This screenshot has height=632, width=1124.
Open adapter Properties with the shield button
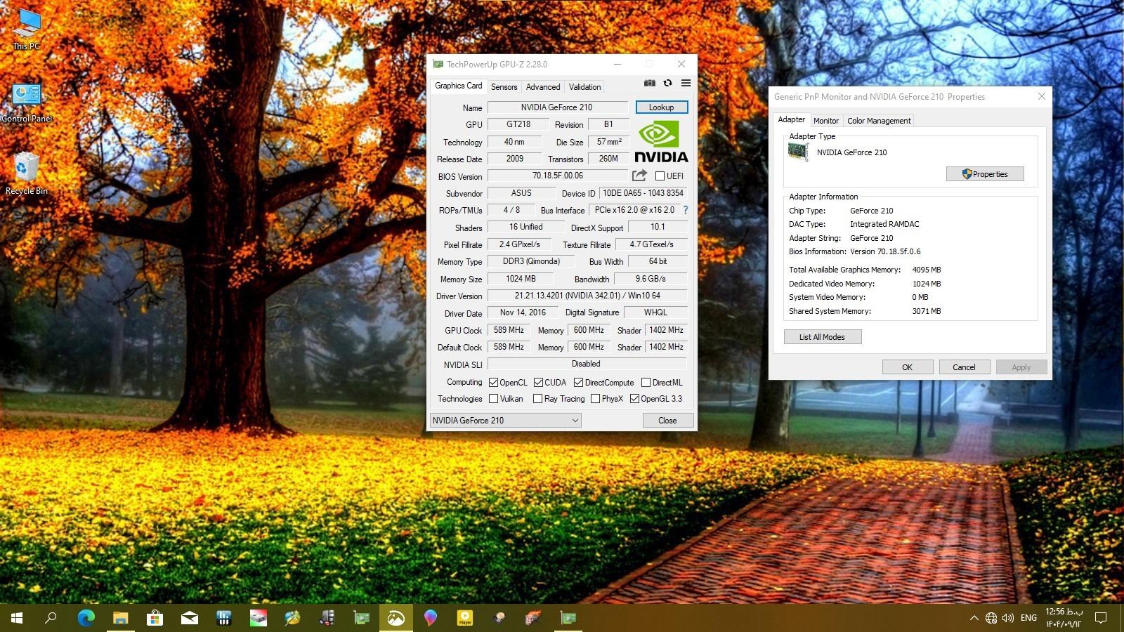984,174
